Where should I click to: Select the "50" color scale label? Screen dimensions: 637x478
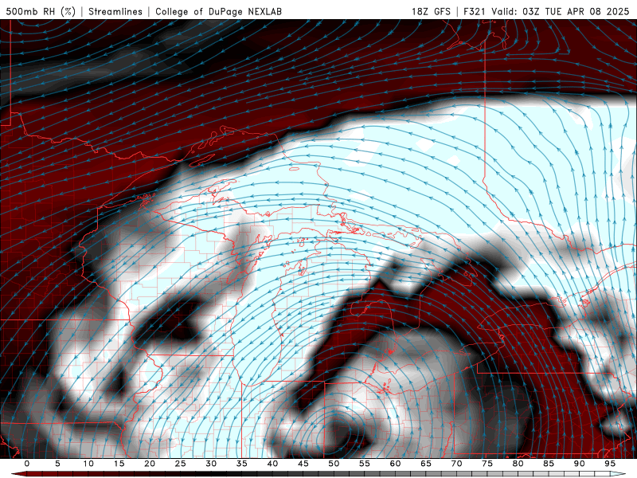[x=334, y=464]
